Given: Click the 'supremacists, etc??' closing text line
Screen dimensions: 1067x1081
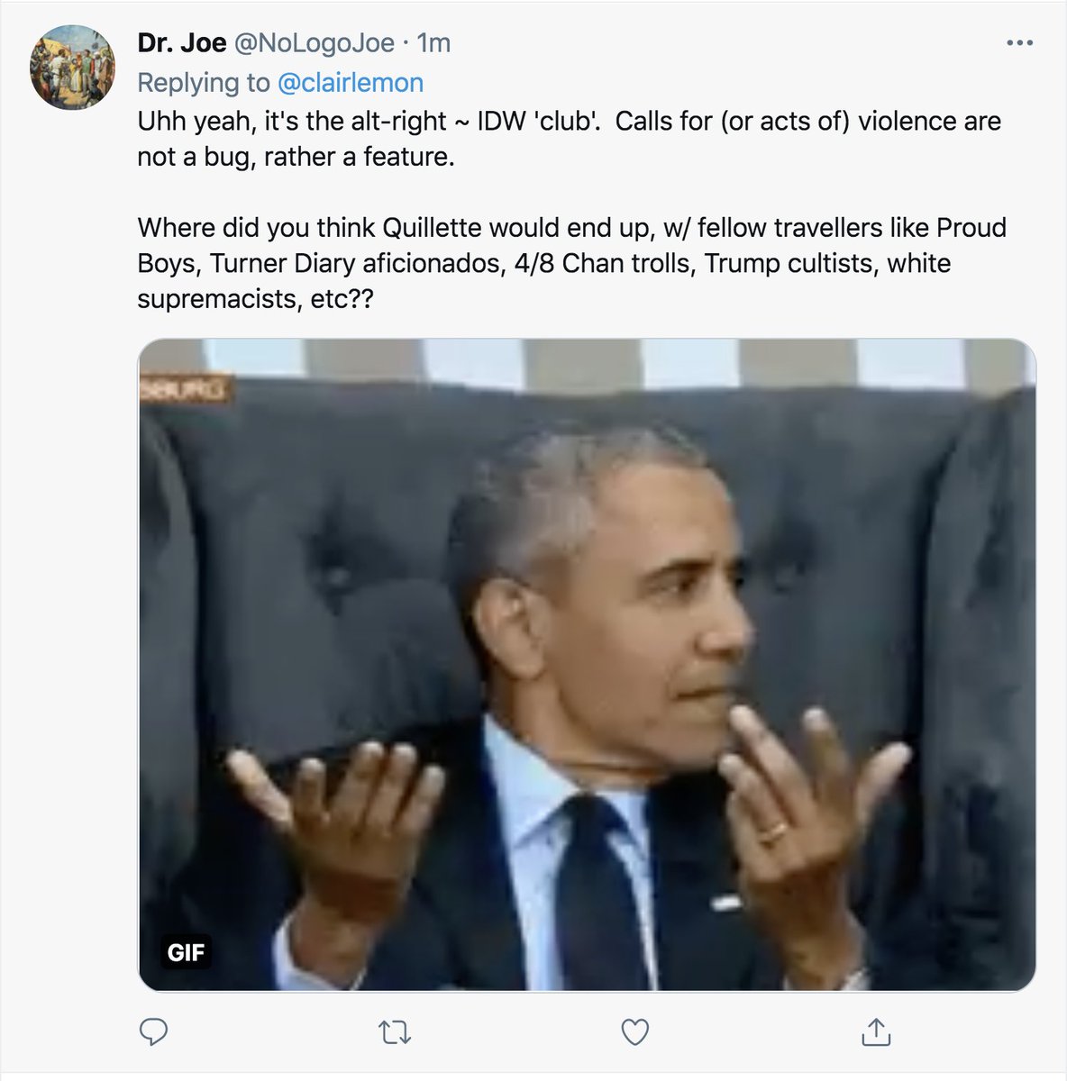Looking at the screenshot, I should [255, 299].
